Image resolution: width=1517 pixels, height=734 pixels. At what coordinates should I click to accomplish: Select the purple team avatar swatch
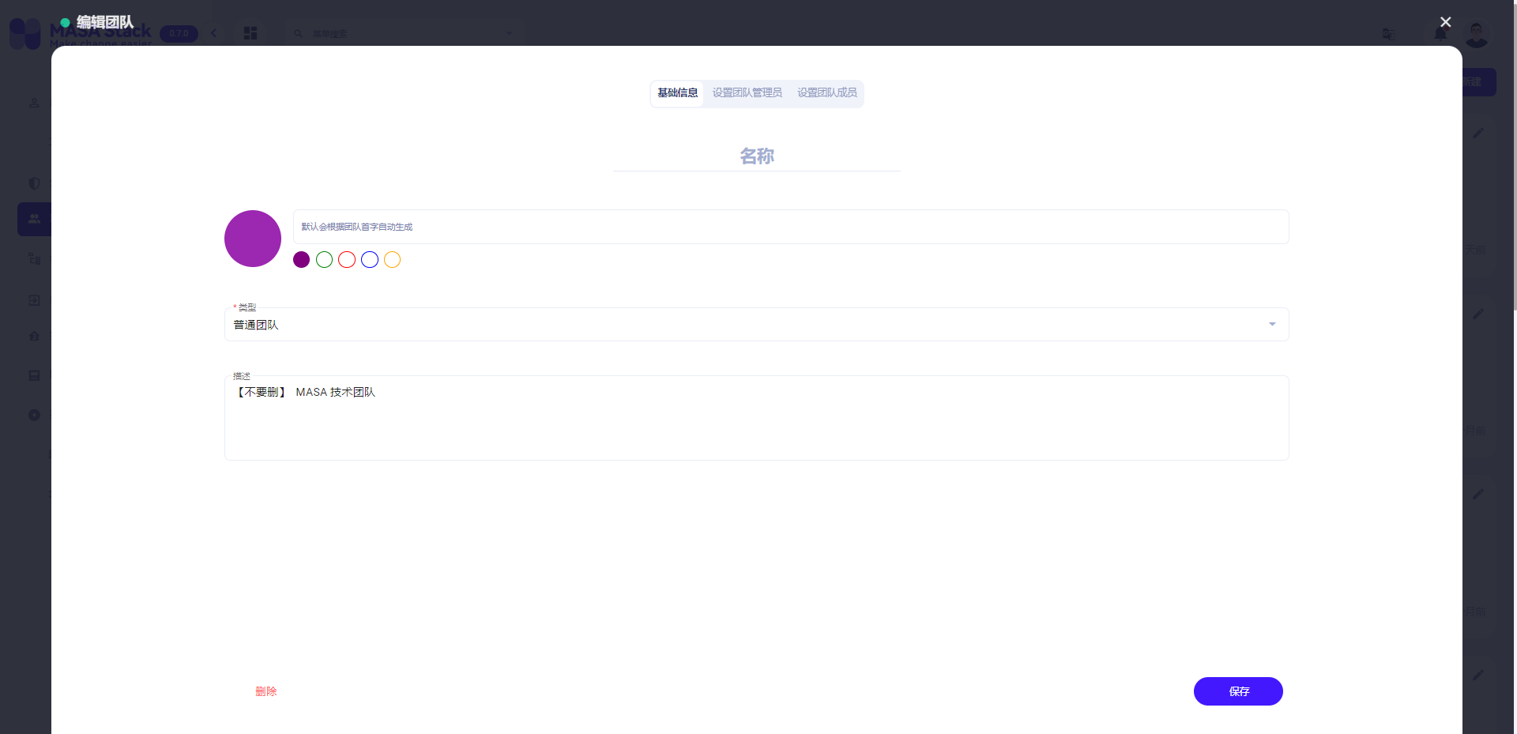pos(301,259)
